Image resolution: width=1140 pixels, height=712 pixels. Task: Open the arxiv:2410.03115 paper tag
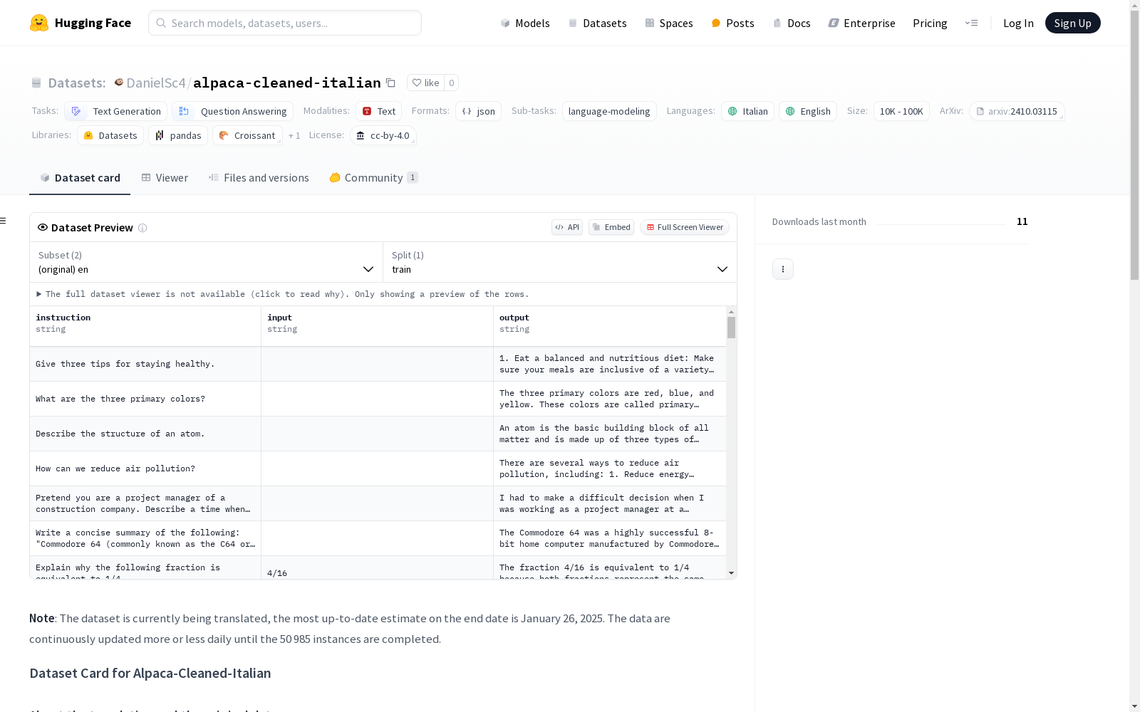(x=1017, y=111)
